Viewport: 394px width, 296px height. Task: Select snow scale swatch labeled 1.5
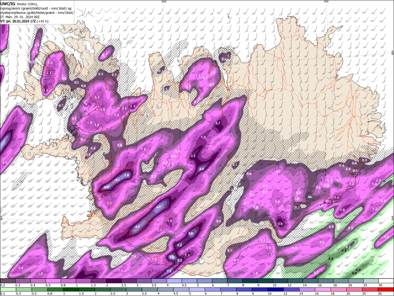[98, 281]
